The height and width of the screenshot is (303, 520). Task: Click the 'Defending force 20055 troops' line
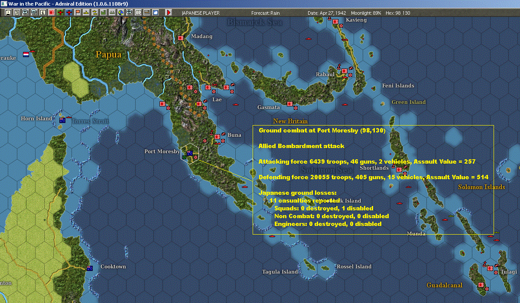374,177
